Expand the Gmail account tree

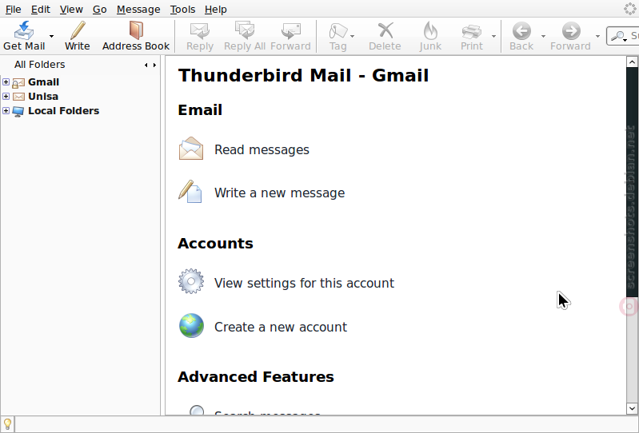tap(6, 81)
